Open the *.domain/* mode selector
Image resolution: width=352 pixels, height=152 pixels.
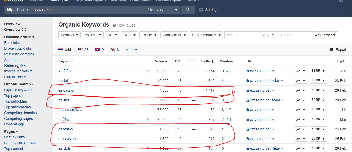162,10
